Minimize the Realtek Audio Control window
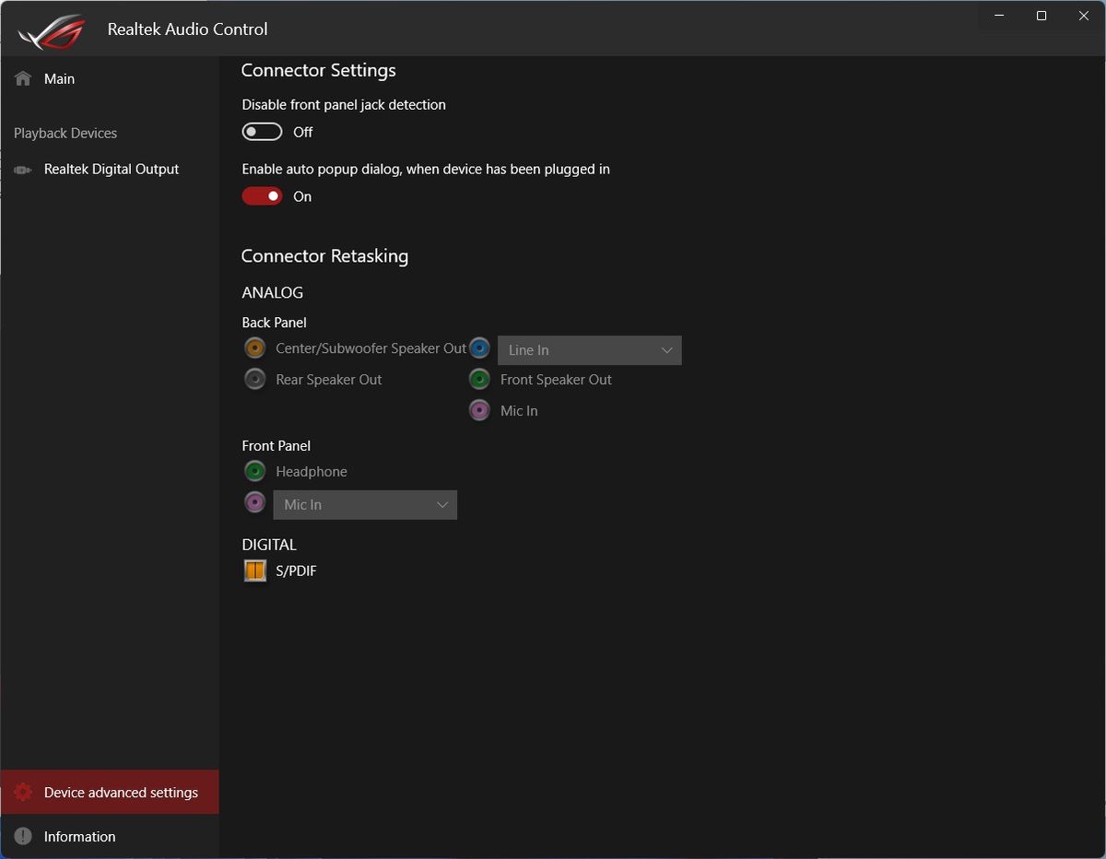This screenshot has width=1106, height=859. [x=999, y=16]
